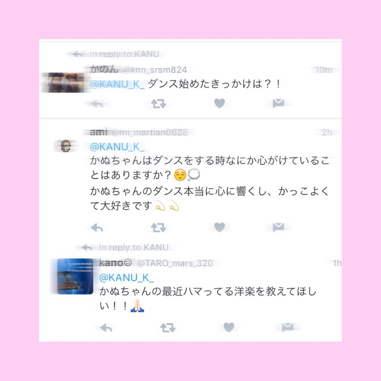The image size is (381, 381).
Task: Open @KANU_K_ mention in かのん's tweet
Action: coord(117,84)
